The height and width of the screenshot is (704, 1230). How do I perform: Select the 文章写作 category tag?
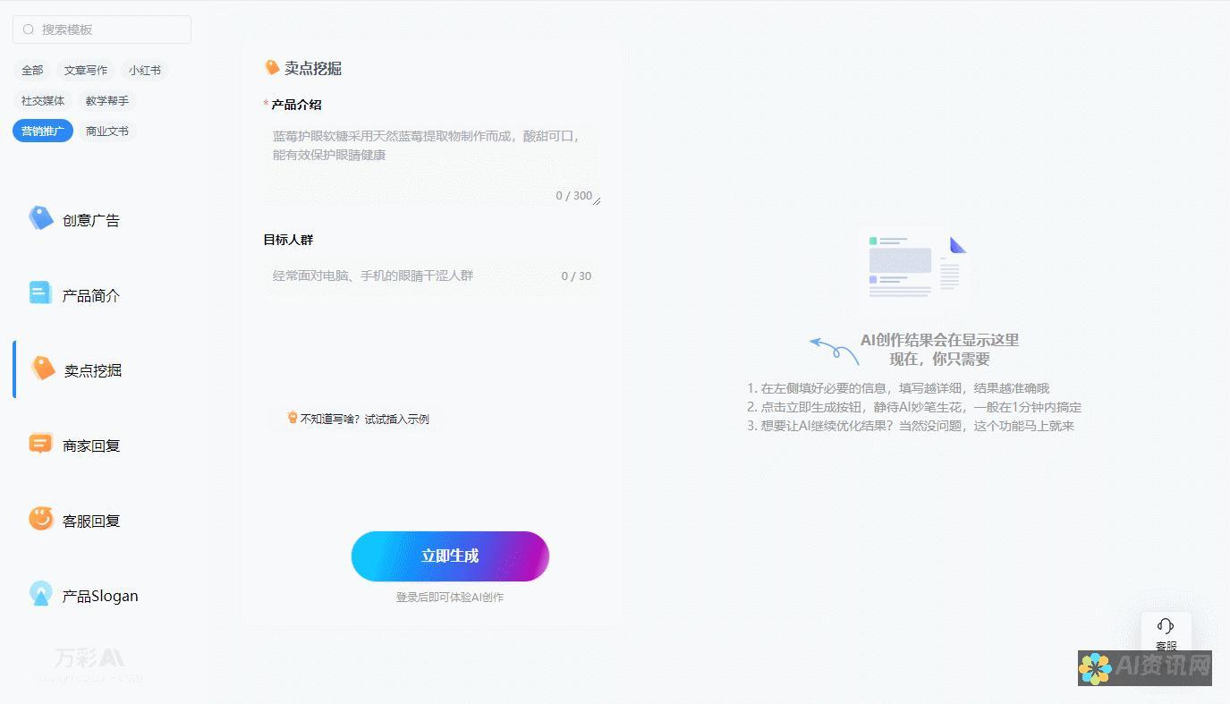(86, 70)
